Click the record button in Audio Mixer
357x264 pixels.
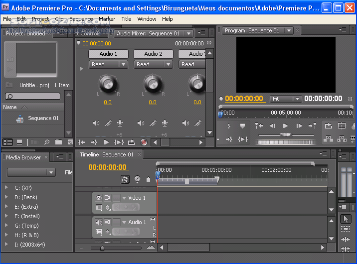pyautogui.click(x=144, y=142)
